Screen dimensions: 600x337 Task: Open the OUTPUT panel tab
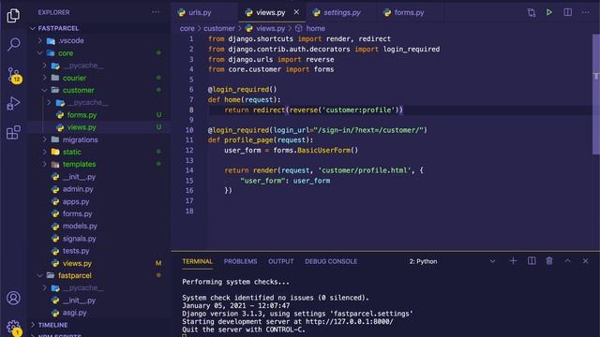point(281,261)
